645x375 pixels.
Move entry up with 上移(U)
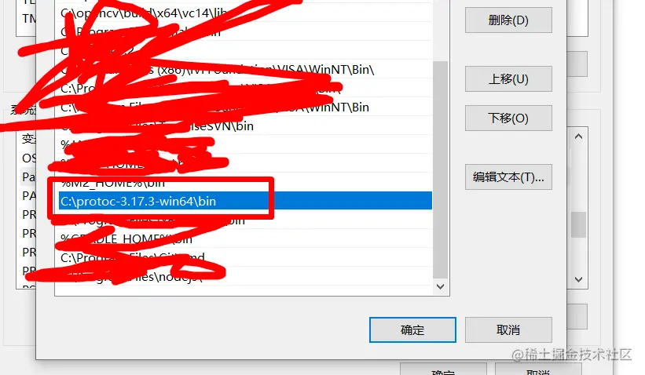(508, 79)
